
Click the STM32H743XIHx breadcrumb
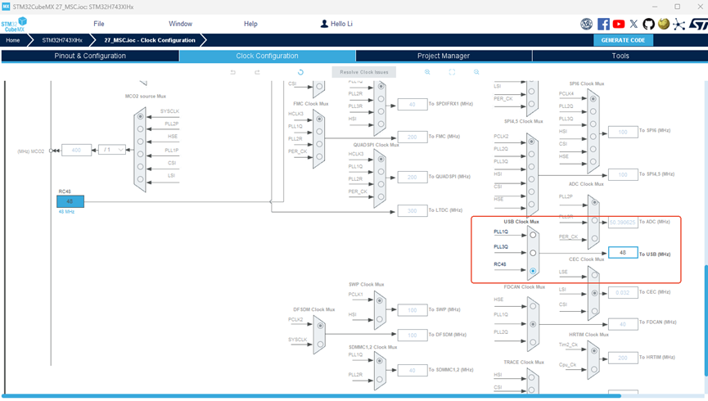coord(62,40)
